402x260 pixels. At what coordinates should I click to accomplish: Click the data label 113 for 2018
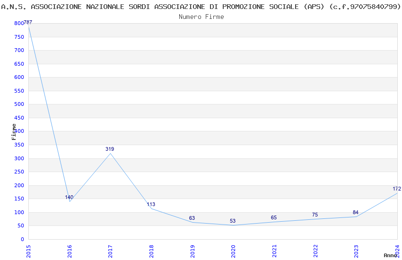click(151, 204)
